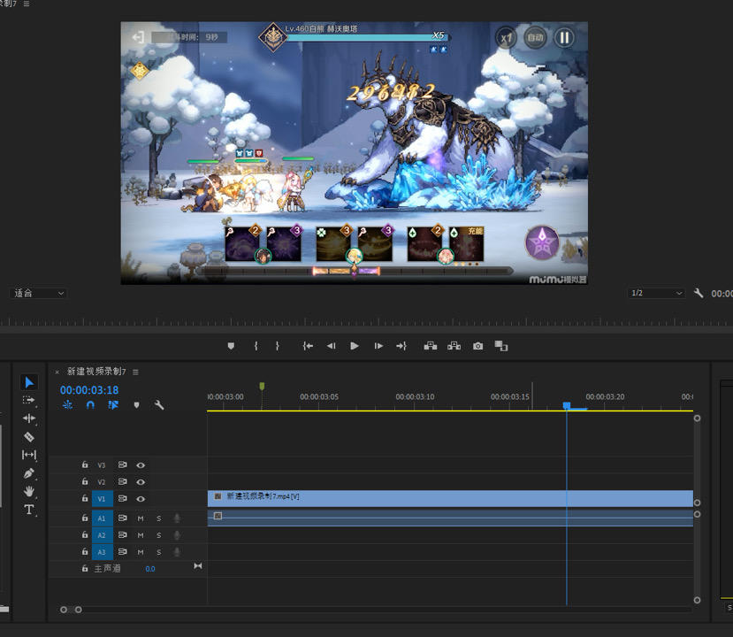
Task: Target the A2 track
Action: tap(102, 535)
